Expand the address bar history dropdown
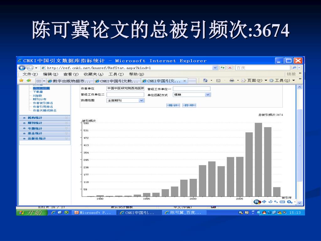This screenshot has width=321, height=241. click(215, 68)
